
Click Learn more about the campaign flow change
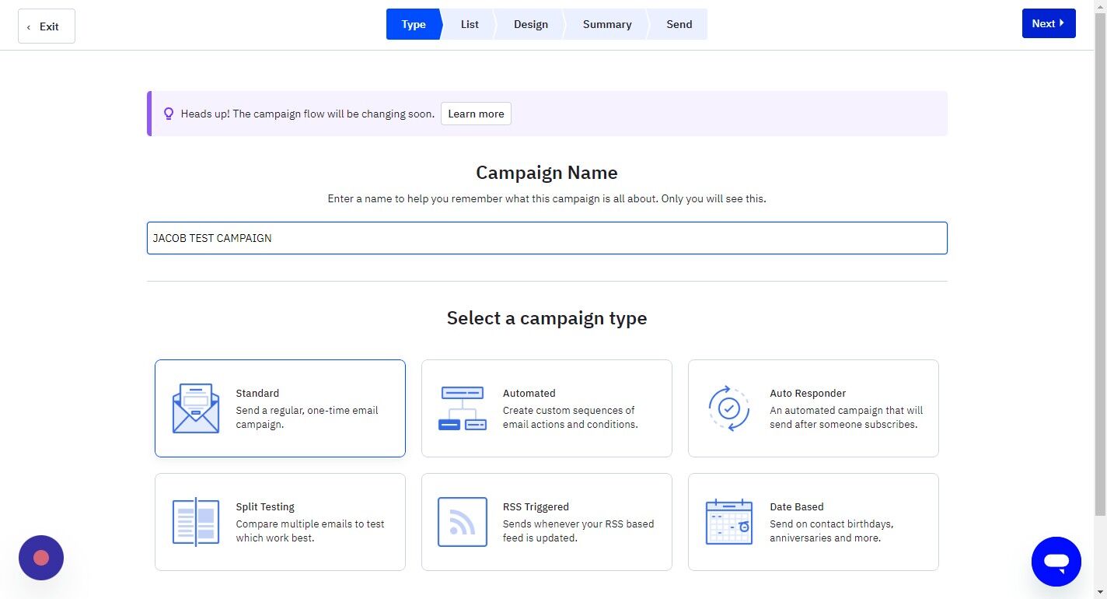coord(475,114)
